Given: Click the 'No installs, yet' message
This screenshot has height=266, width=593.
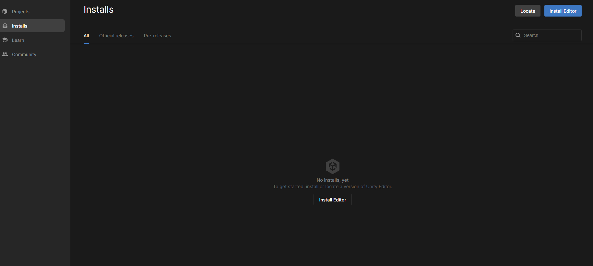Looking at the screenshot, I should pos(333,180).
